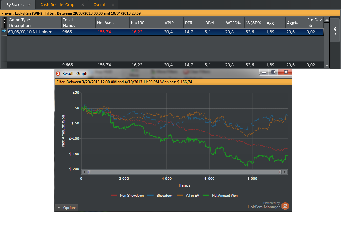Screen dimensions: 354x230
Task: Expand the Options panel
Action: pos(67,208)
